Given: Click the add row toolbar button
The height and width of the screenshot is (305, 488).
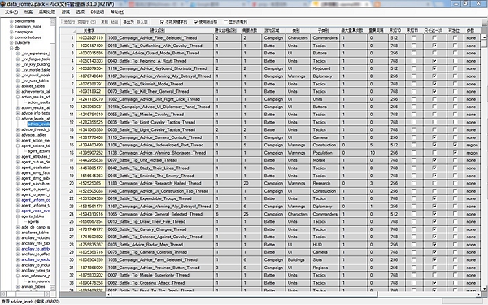Looking at the screenshot, I should pos(69,22).
